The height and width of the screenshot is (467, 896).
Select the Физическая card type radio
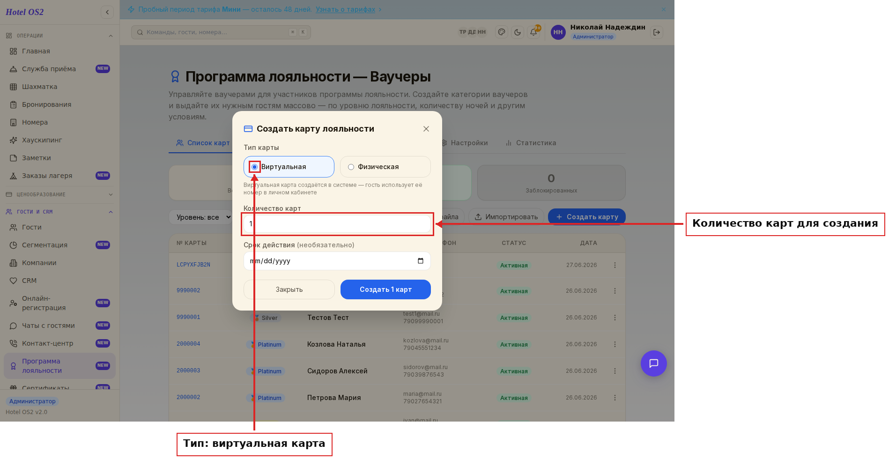(351, 167)
